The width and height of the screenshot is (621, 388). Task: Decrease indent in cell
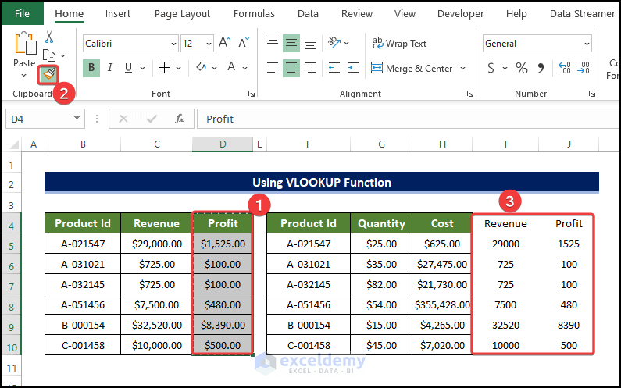pos(334,68)
